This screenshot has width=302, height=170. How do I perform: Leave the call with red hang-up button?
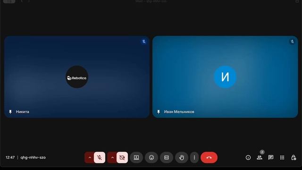tap(209, 157)
